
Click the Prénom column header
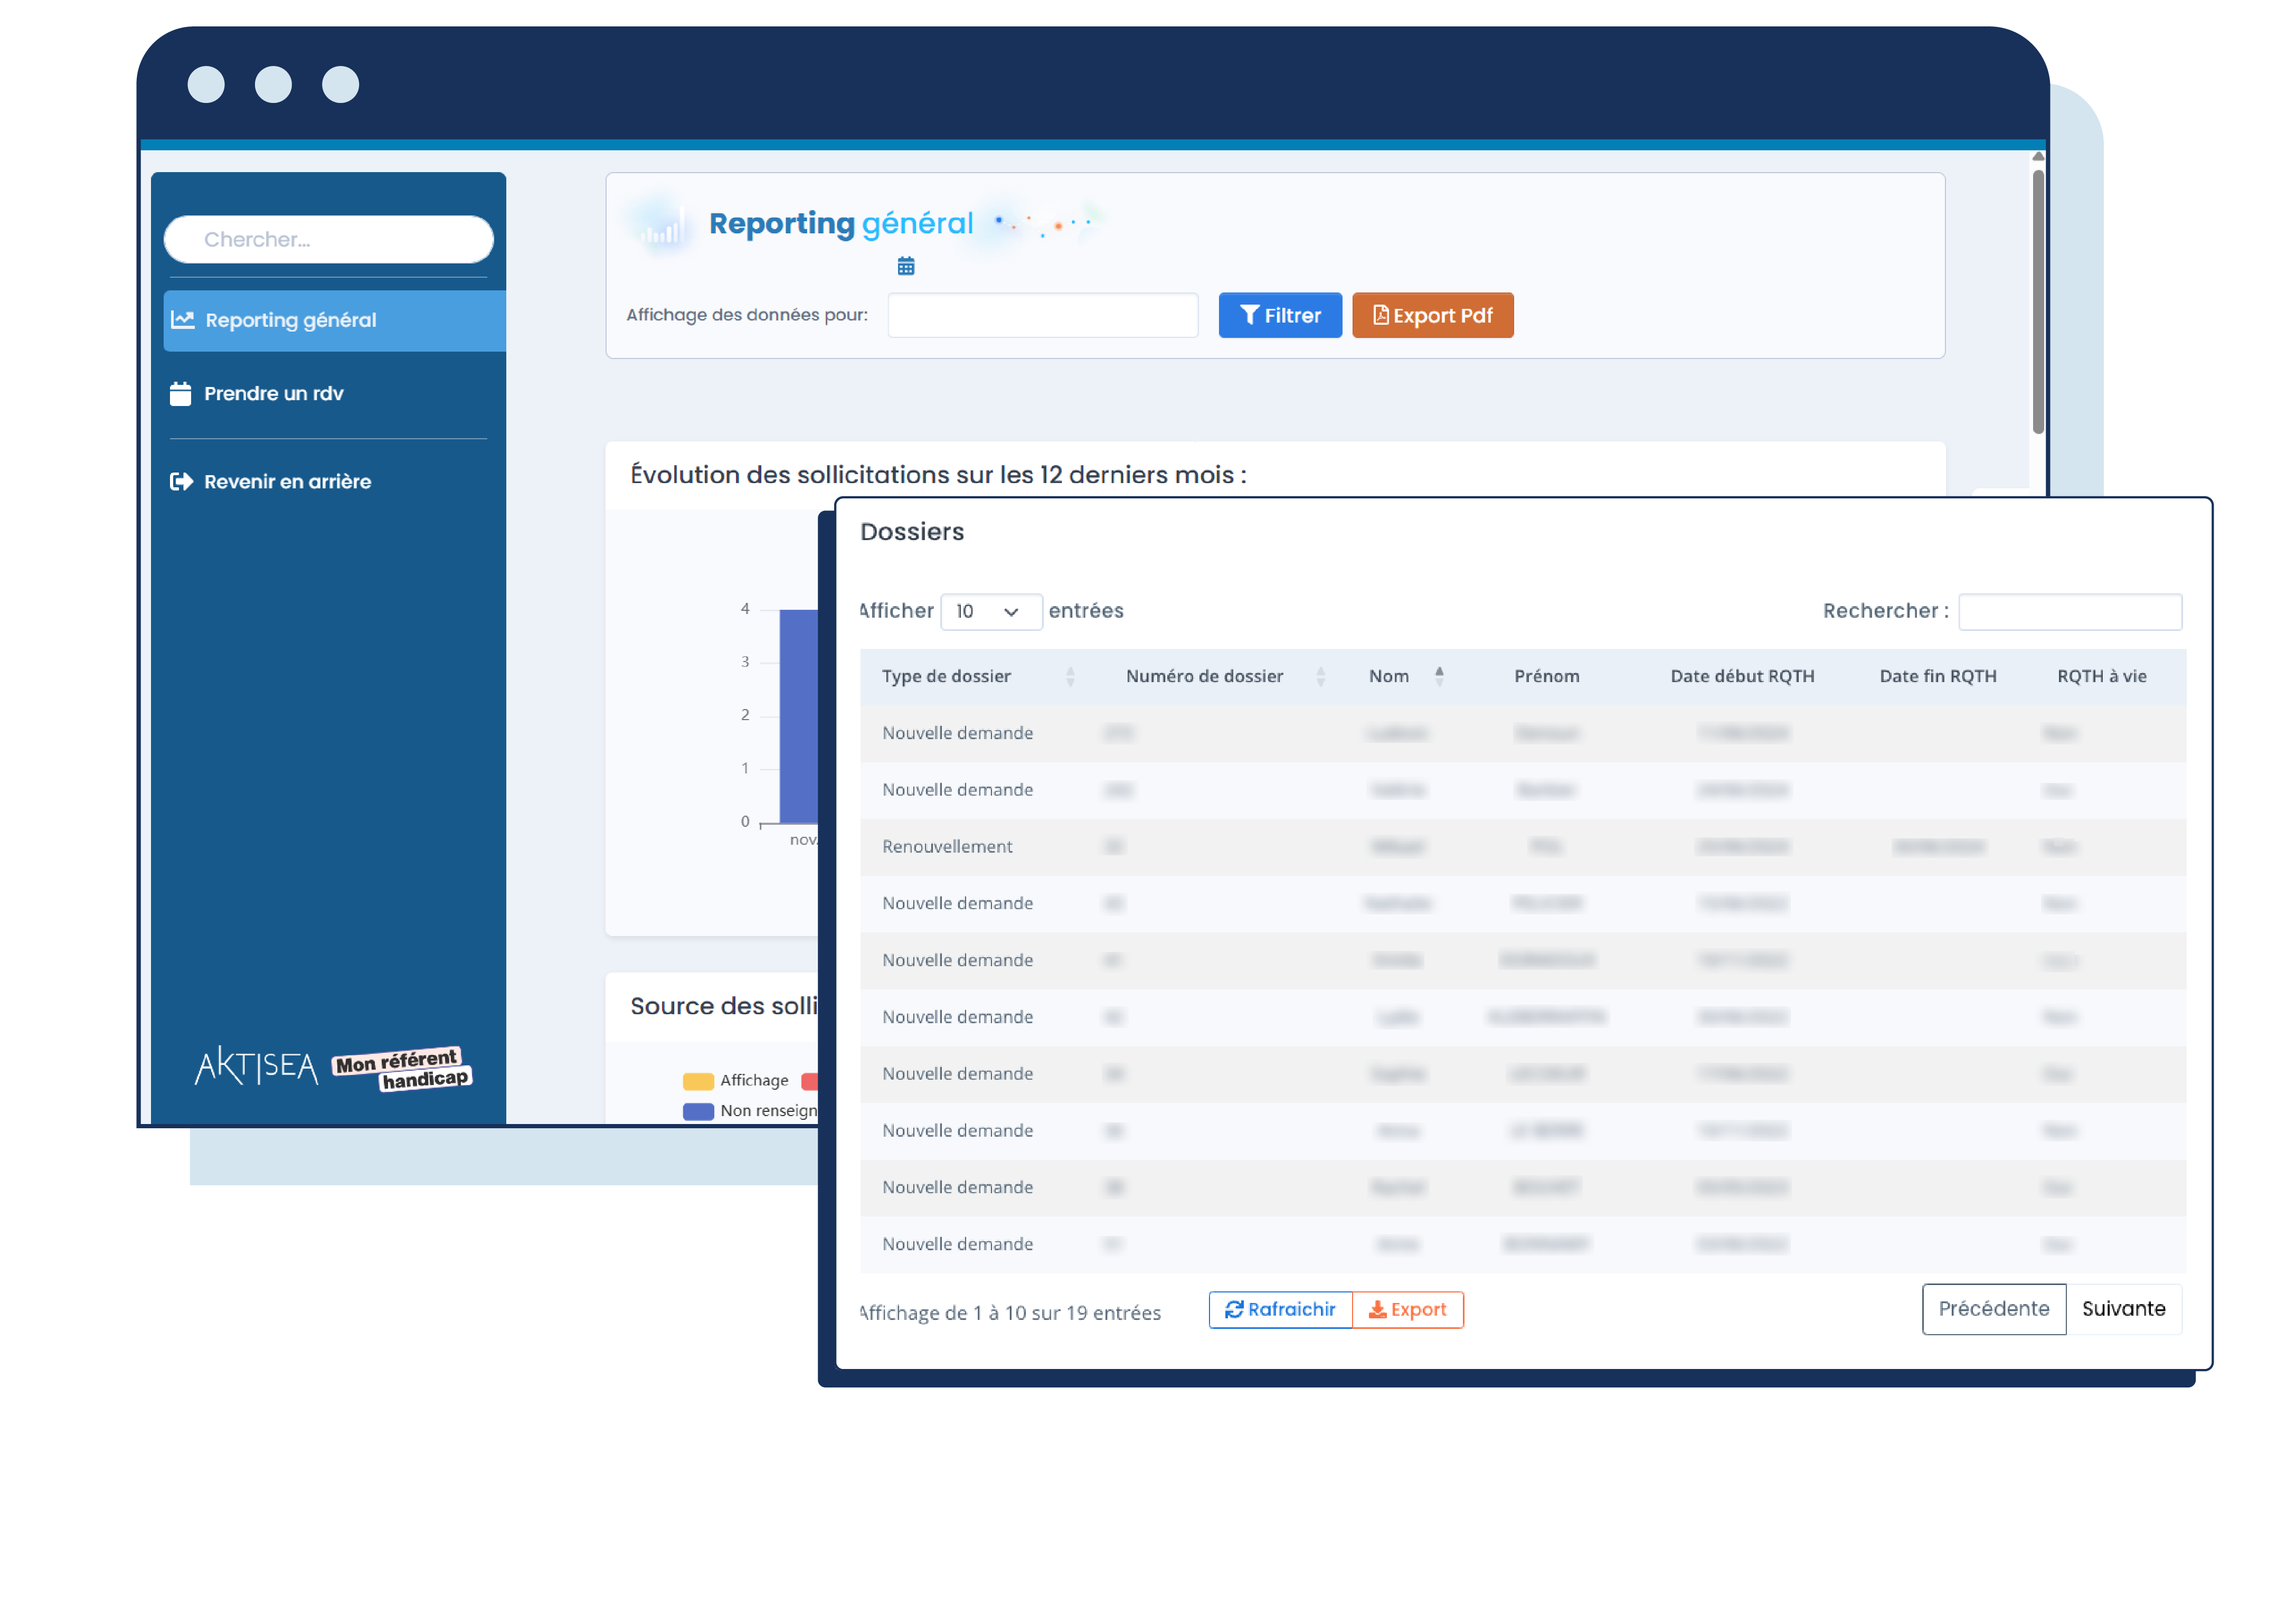tap(1547, 677)
